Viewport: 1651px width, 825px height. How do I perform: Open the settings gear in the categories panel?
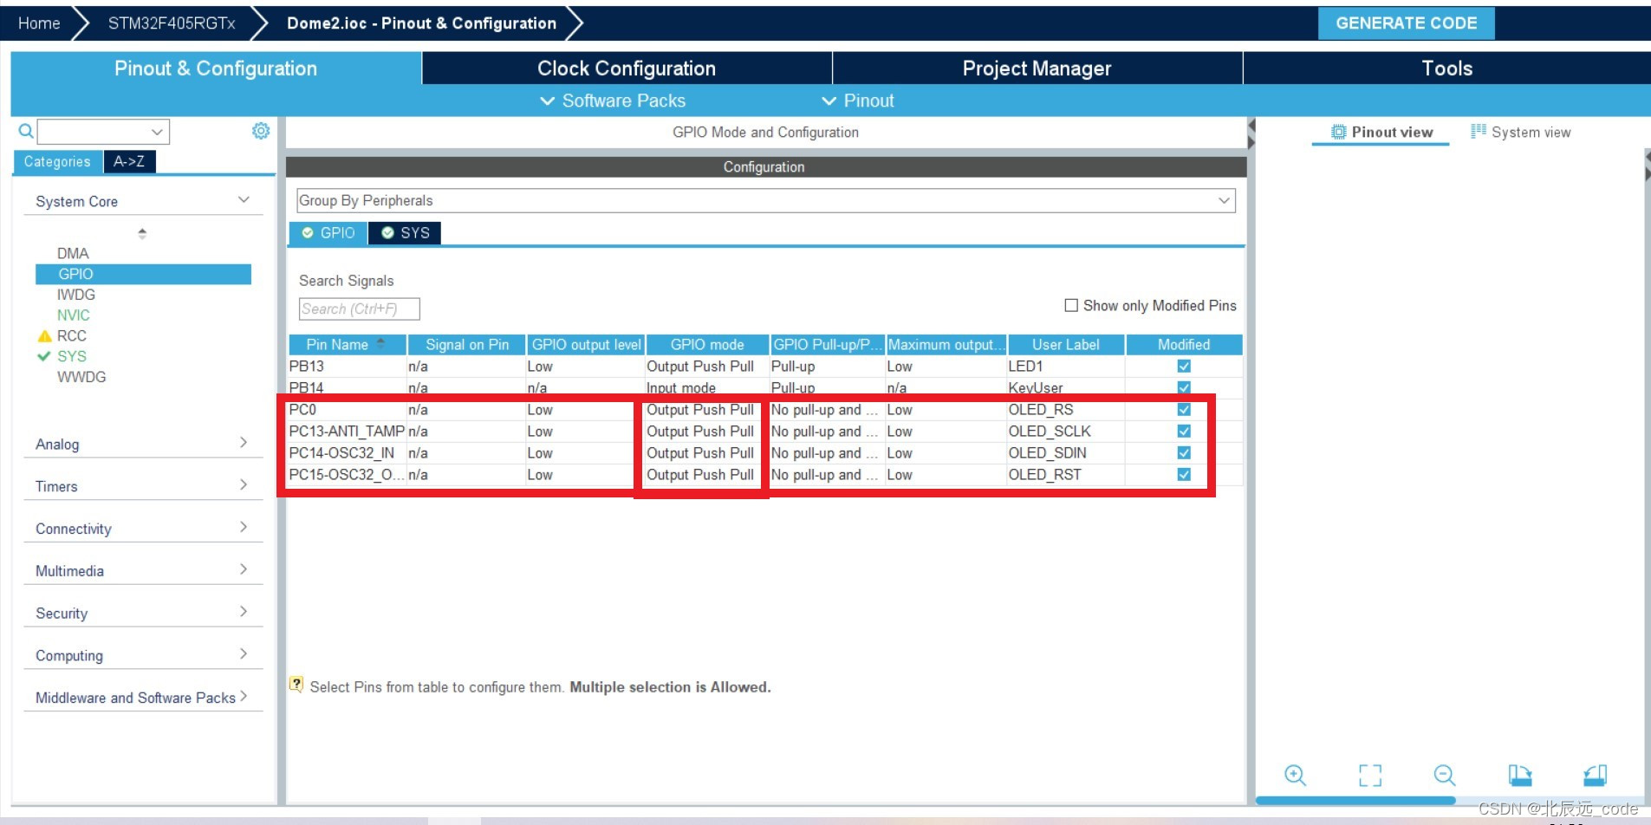(x=261, y=131)
